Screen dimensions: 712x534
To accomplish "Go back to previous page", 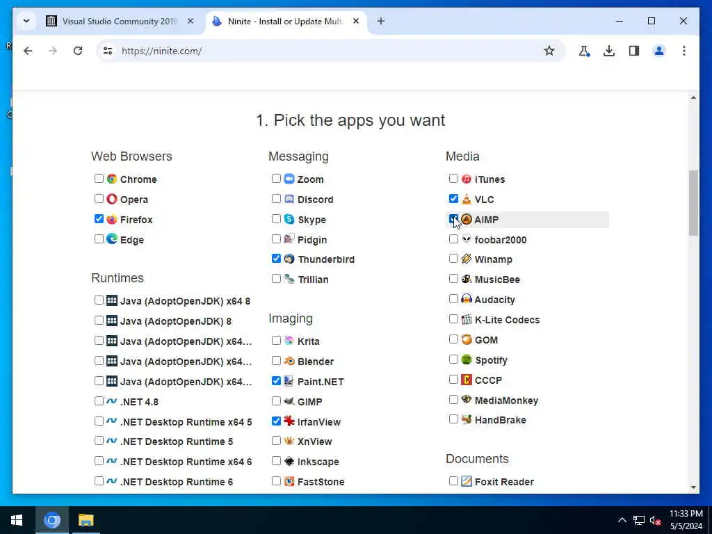I will click(28, 51).
